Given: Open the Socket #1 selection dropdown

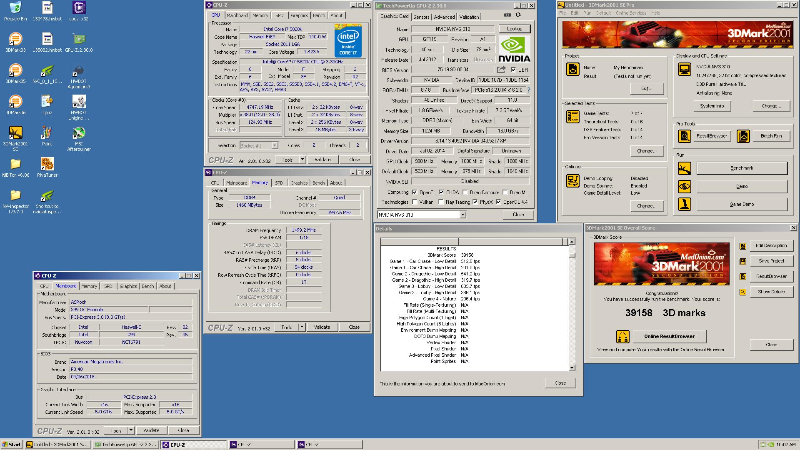Looking at the screenshot, I should tap(275, 145).
